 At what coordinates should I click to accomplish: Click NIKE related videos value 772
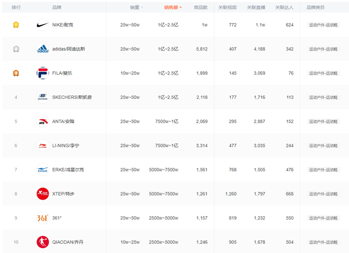click(233, 25)
